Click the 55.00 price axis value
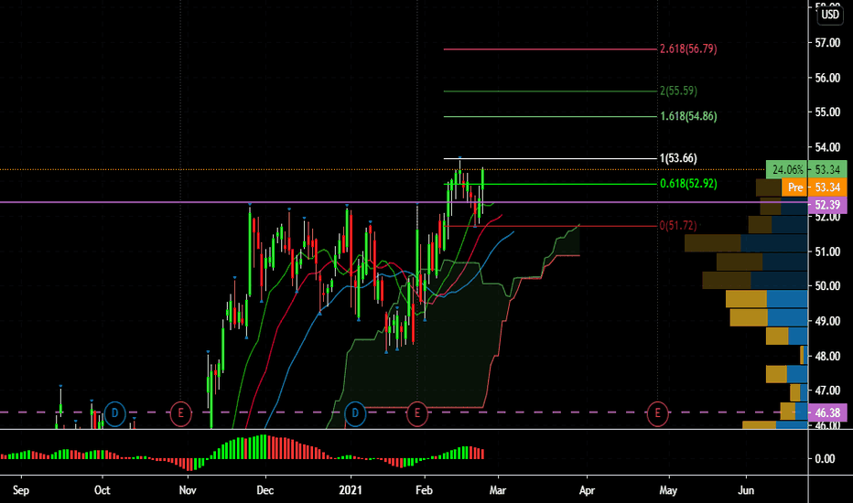This screenshot has height=503, width=853. pos(827,112)
